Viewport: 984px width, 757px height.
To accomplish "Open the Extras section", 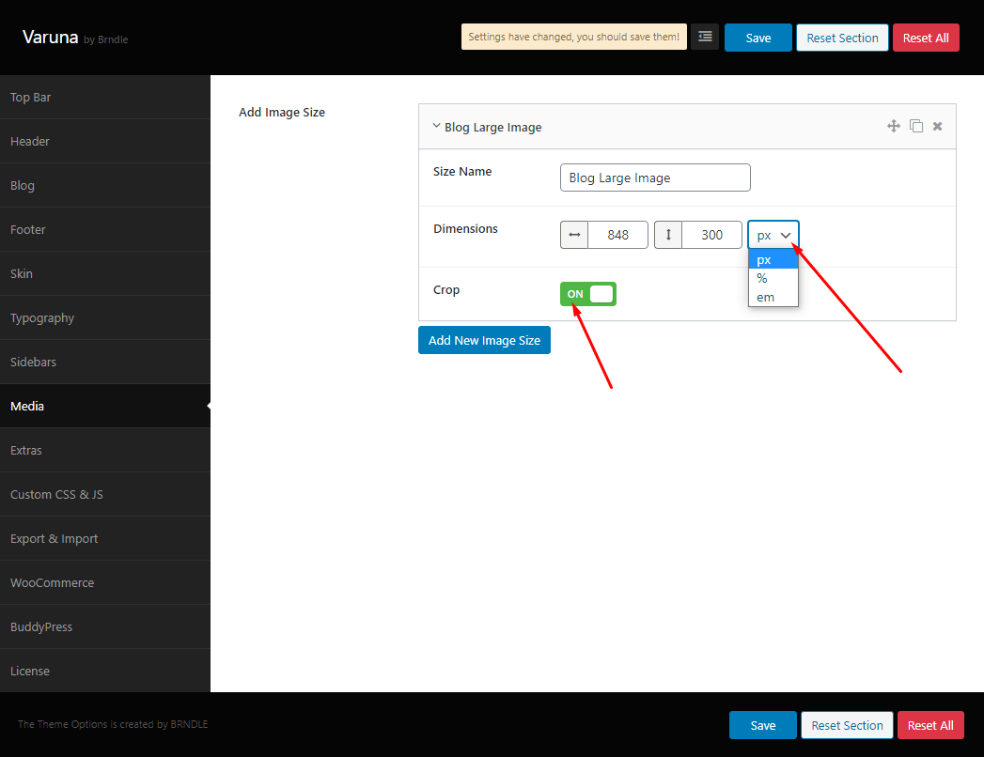I will pos(105,450).
